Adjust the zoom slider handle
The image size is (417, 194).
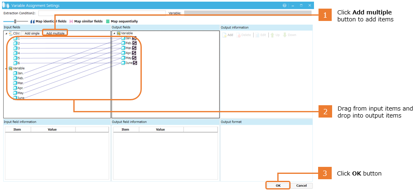(x=15, y=21)
